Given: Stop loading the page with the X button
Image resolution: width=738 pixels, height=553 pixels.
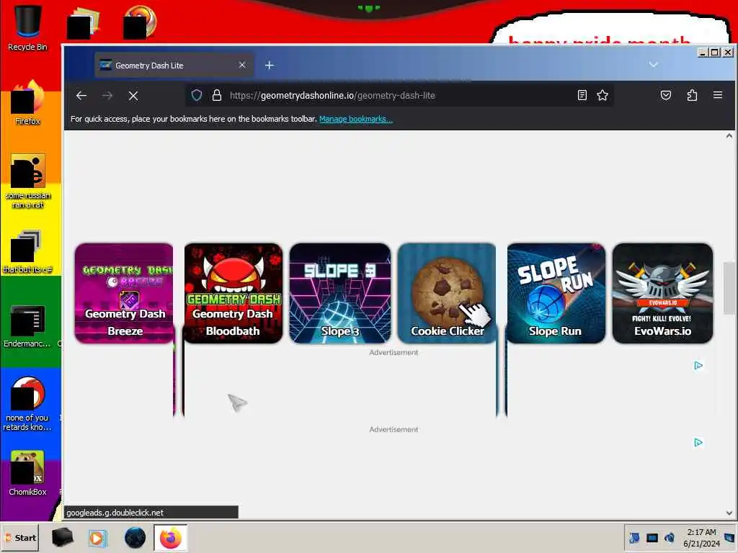Looking at the screenshot, I should [133, 96].
